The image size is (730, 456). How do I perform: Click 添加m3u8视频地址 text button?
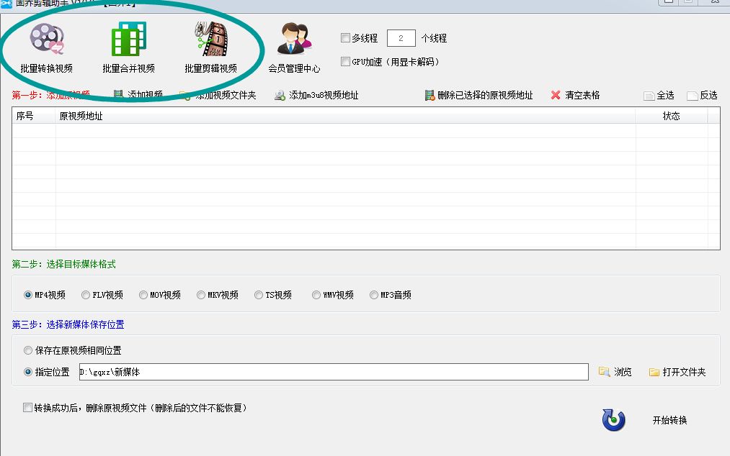pos(324,95)
